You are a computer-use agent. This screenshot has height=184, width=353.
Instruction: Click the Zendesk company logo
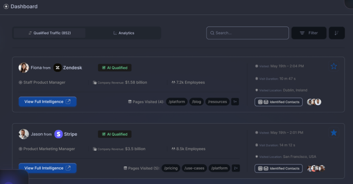[x=58, y=68]
